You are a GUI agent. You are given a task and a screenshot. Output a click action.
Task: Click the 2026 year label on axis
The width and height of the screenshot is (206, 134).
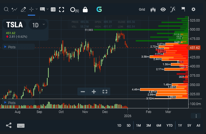click(128, 116)
